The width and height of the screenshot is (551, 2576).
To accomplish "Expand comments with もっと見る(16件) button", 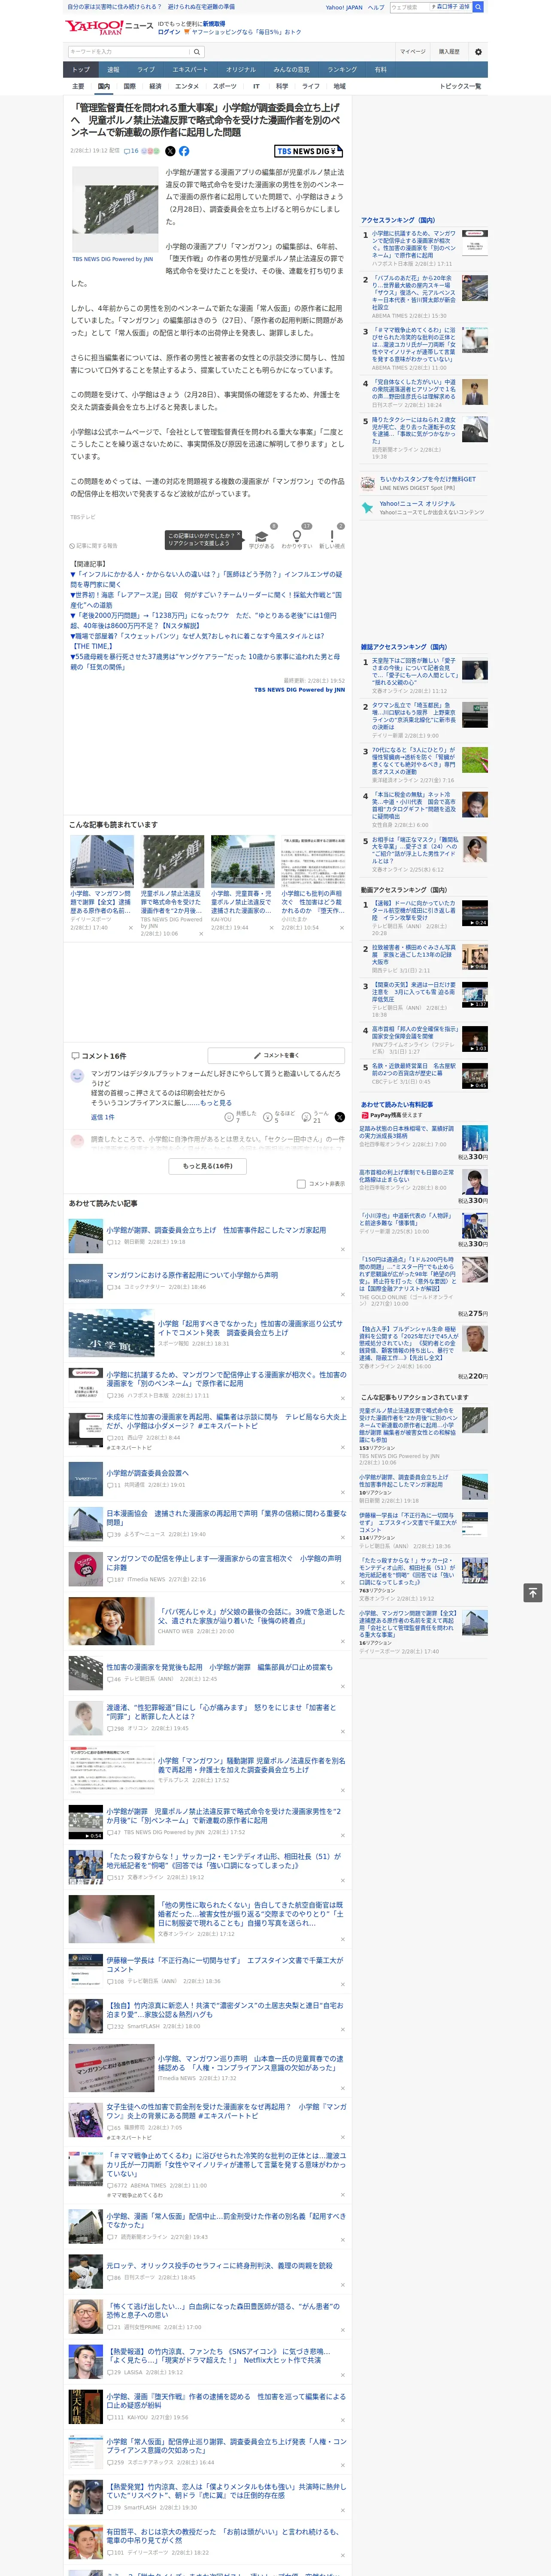I will (208, 1166).
